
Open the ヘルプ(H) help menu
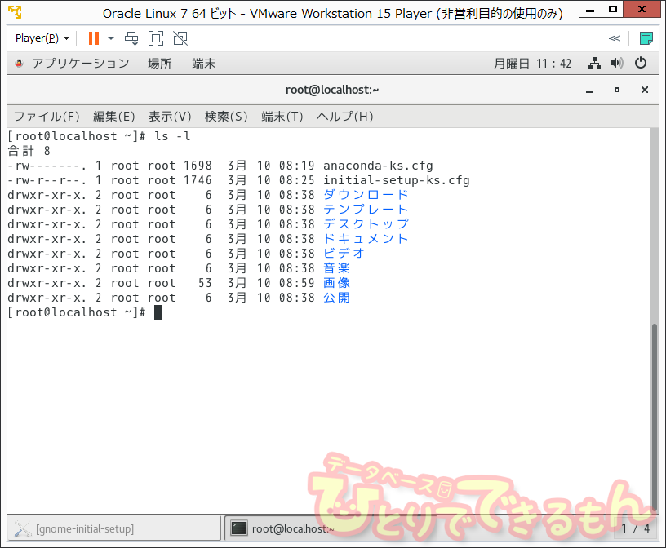(344, 116)
